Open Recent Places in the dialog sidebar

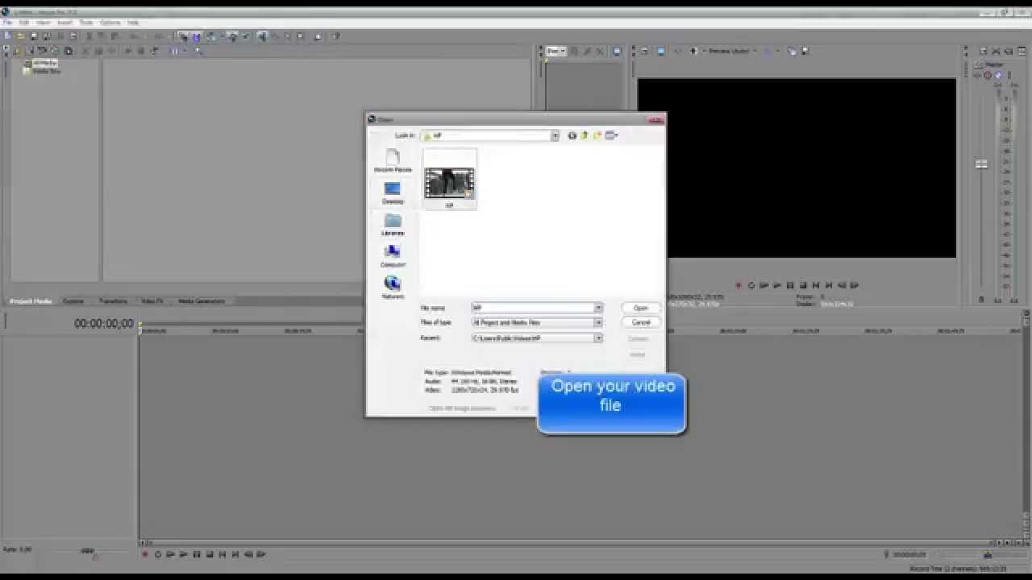(393, 161)
